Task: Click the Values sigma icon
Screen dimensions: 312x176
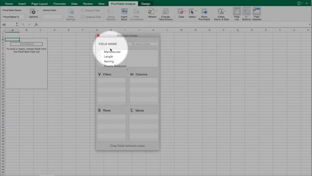Action: click(x=132, y=110)
